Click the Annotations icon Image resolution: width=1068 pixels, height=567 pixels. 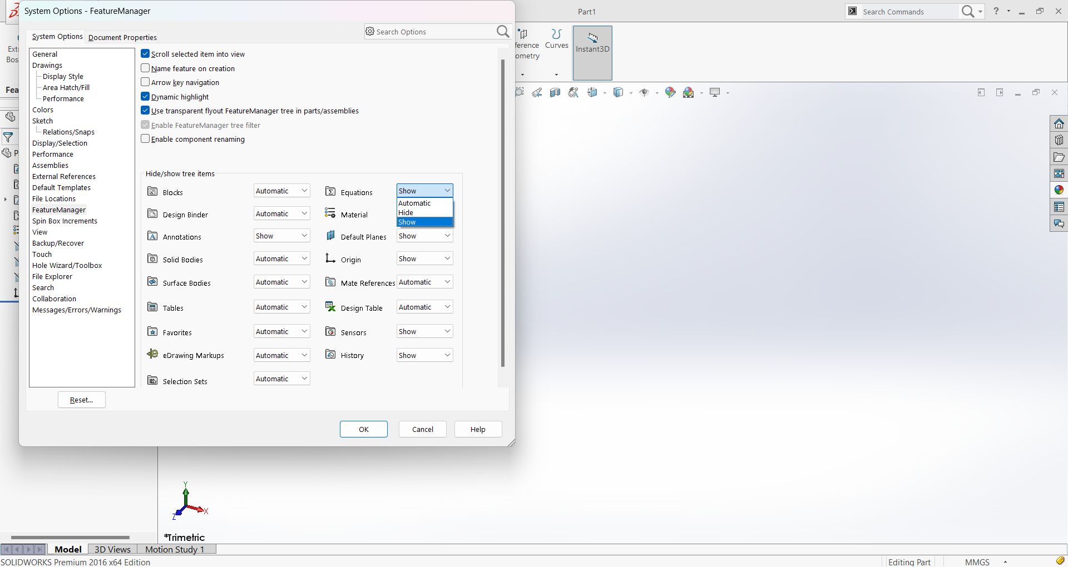click(152, 236)
